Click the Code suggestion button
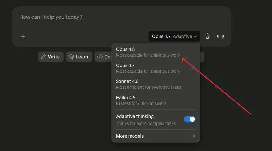Image resolution: width=272 pixels, height=151 pixels. click(103, 57)
